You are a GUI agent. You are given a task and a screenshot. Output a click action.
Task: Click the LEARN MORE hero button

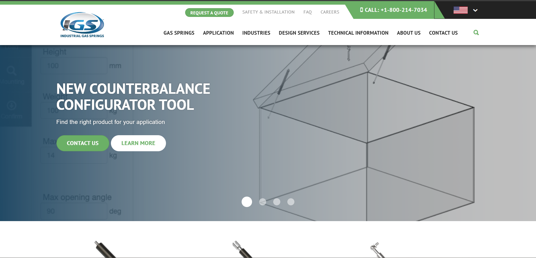coord(138,143)
